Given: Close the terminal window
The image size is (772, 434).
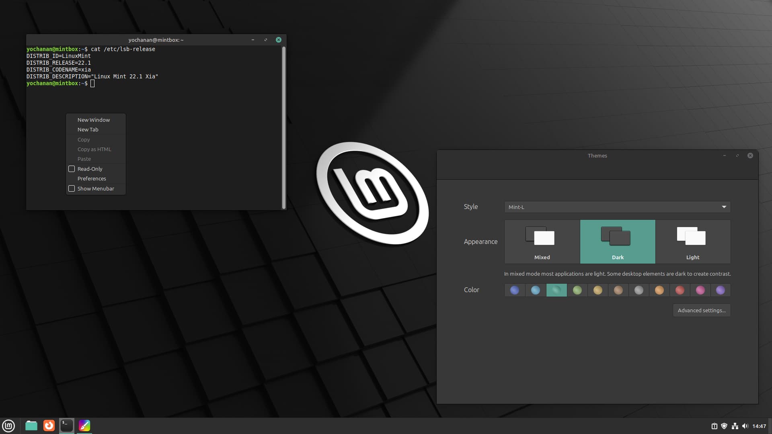Looking at the screenshot, I should (x=279, y=40).
